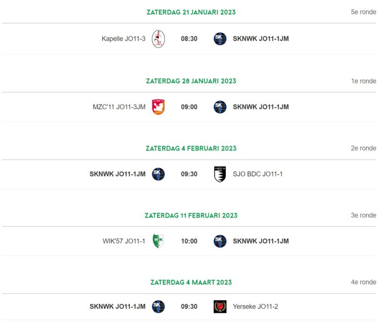Click the Zaterdag 4 Maart 2023 heading
Viewport: 381px width, 325px height.
191,282
